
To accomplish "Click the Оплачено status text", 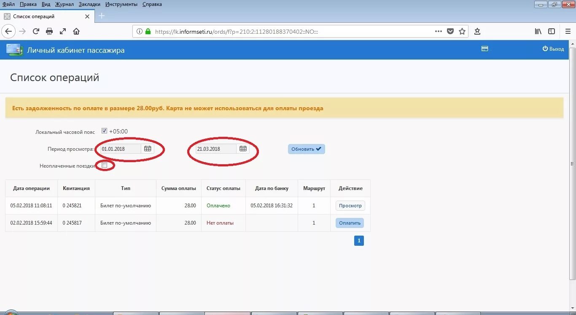I will click(218, 206).
